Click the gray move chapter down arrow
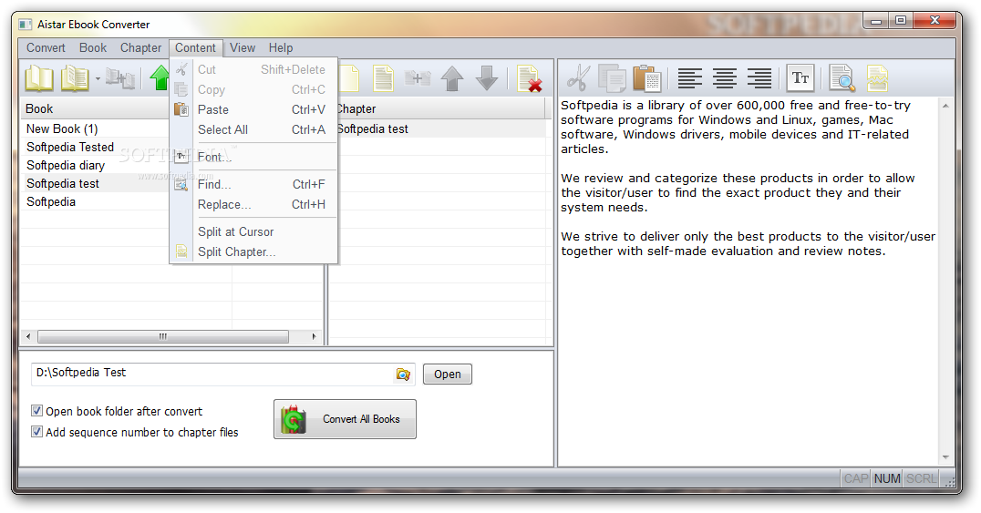Viewport: 981px width, 513px height. click(x=487, y=79)
